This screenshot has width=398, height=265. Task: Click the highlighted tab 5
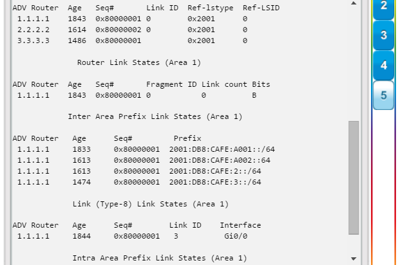pos(383,95)
